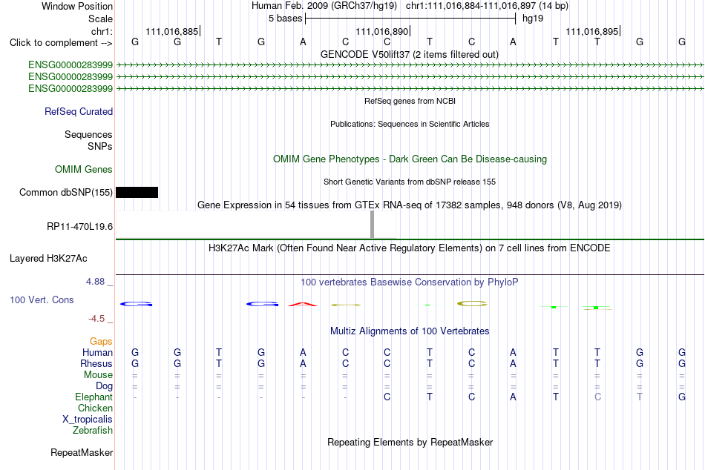Select the RP11-470L19.6 gene label
The width and height of the screenshot is (705, 470).
tap(79, 226)
